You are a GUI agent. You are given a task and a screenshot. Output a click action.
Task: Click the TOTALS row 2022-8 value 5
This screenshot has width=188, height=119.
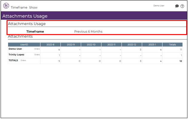pyautogui.click(x=59, y=61)
